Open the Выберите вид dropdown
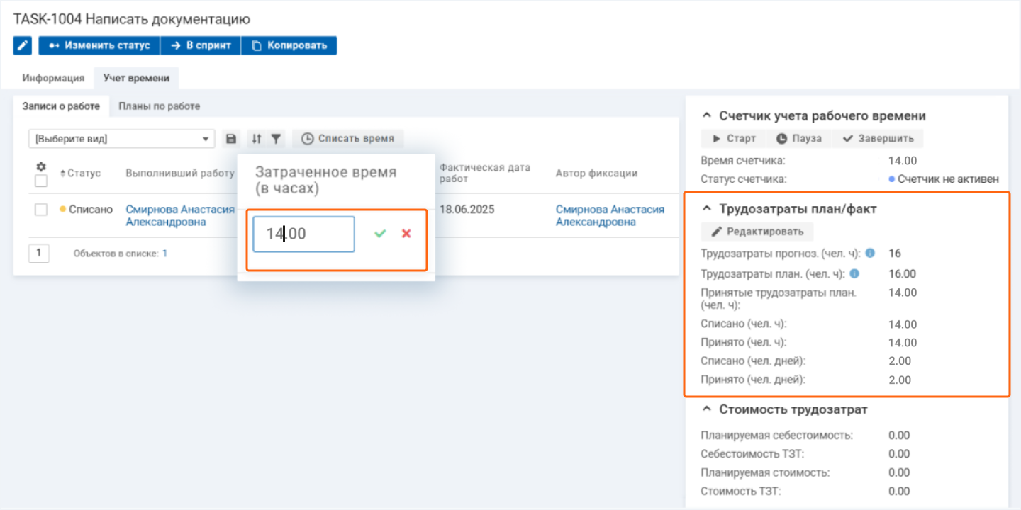Viewport: 1021px width, 510px height. click(x=121, y=139)
